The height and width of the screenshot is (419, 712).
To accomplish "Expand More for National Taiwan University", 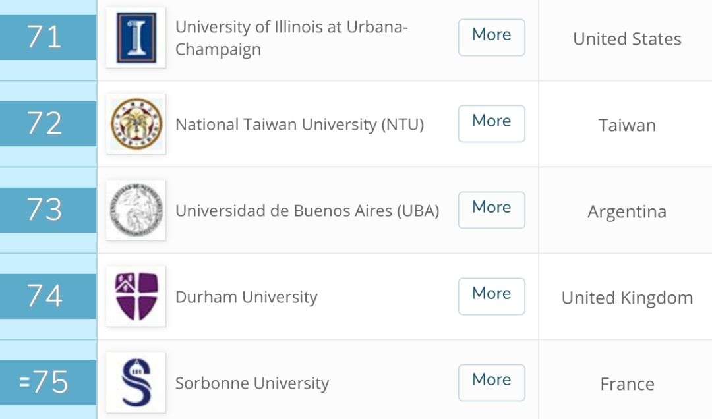I will tap(491, 124).
